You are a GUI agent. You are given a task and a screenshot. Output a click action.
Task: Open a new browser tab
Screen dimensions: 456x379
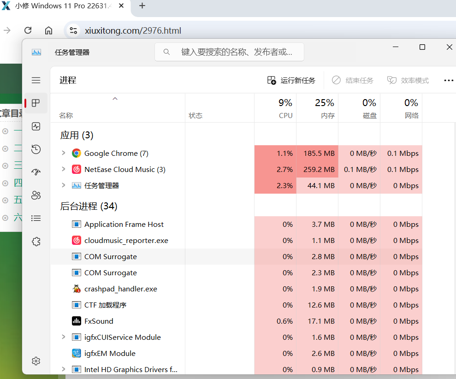pyautogui.click(x=142, y=6)
